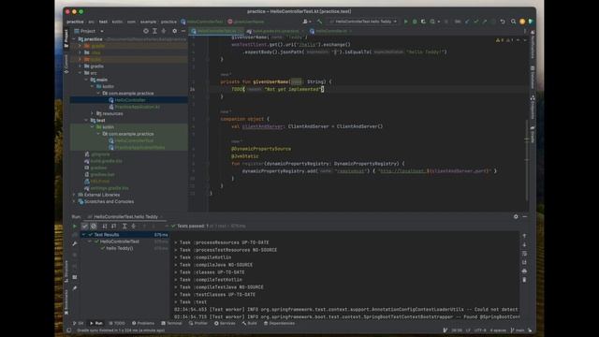This screenshot has height=337, width=599.
Task: Collapse the HelloControllerTest node in test results
Action: click(x=90, y=242)
